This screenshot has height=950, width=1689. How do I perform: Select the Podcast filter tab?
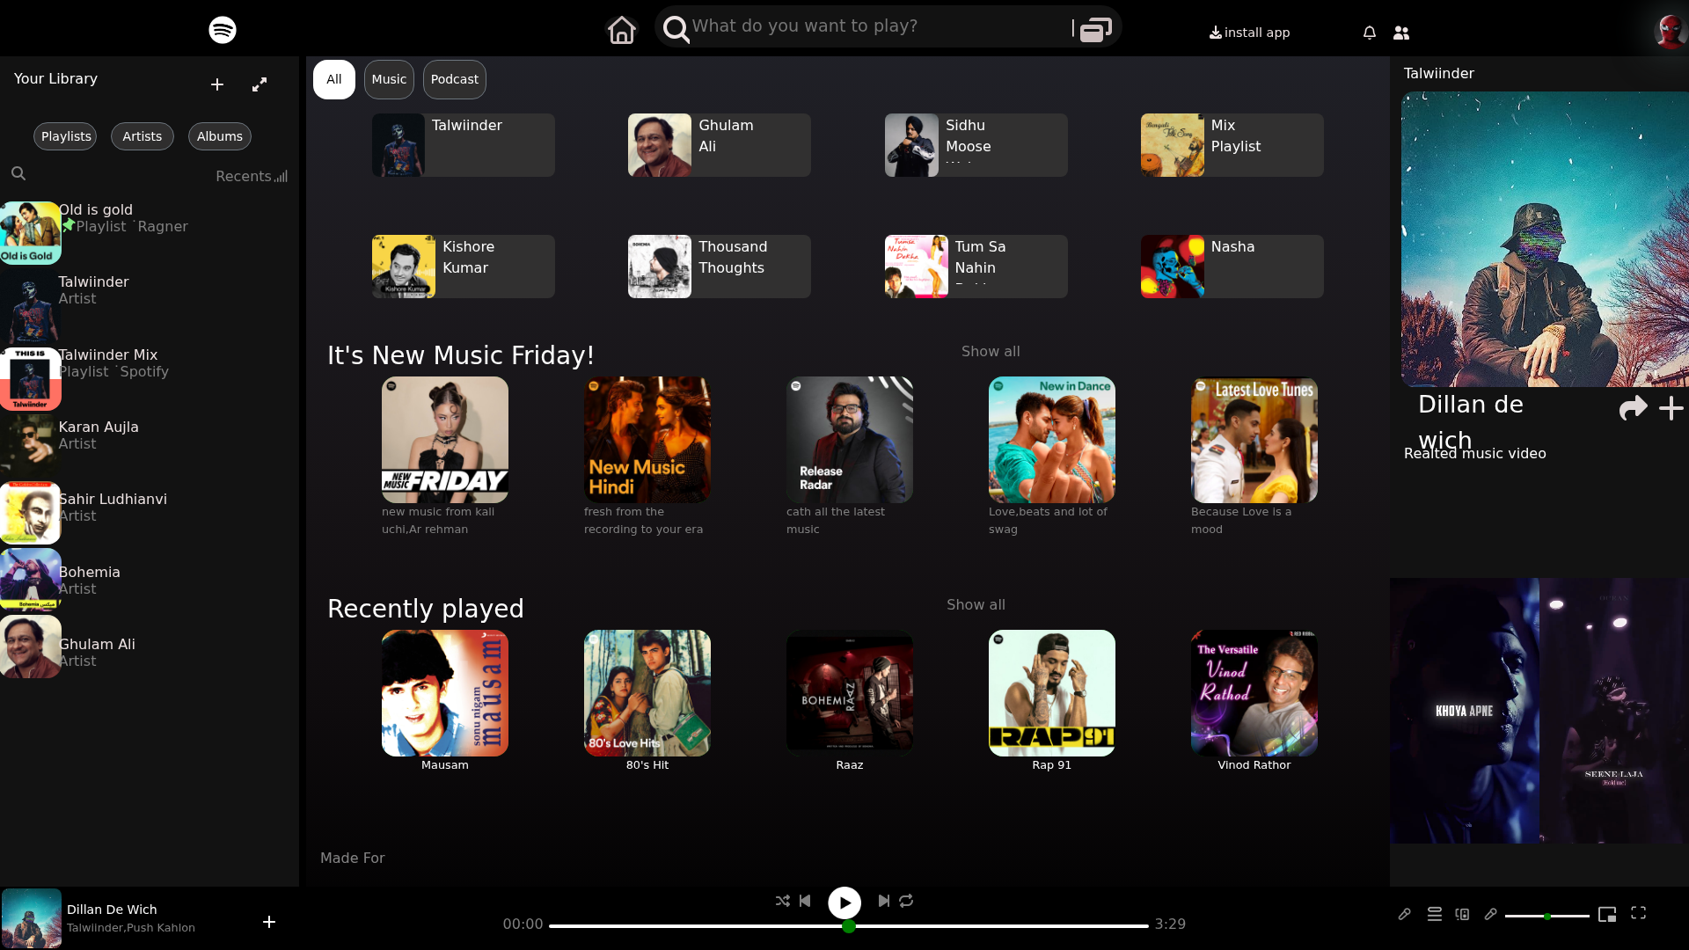(455, 80)
